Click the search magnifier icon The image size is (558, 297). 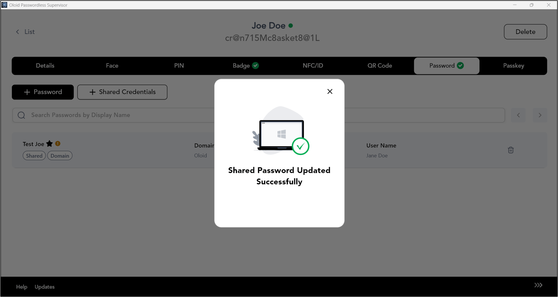(21, 115)
